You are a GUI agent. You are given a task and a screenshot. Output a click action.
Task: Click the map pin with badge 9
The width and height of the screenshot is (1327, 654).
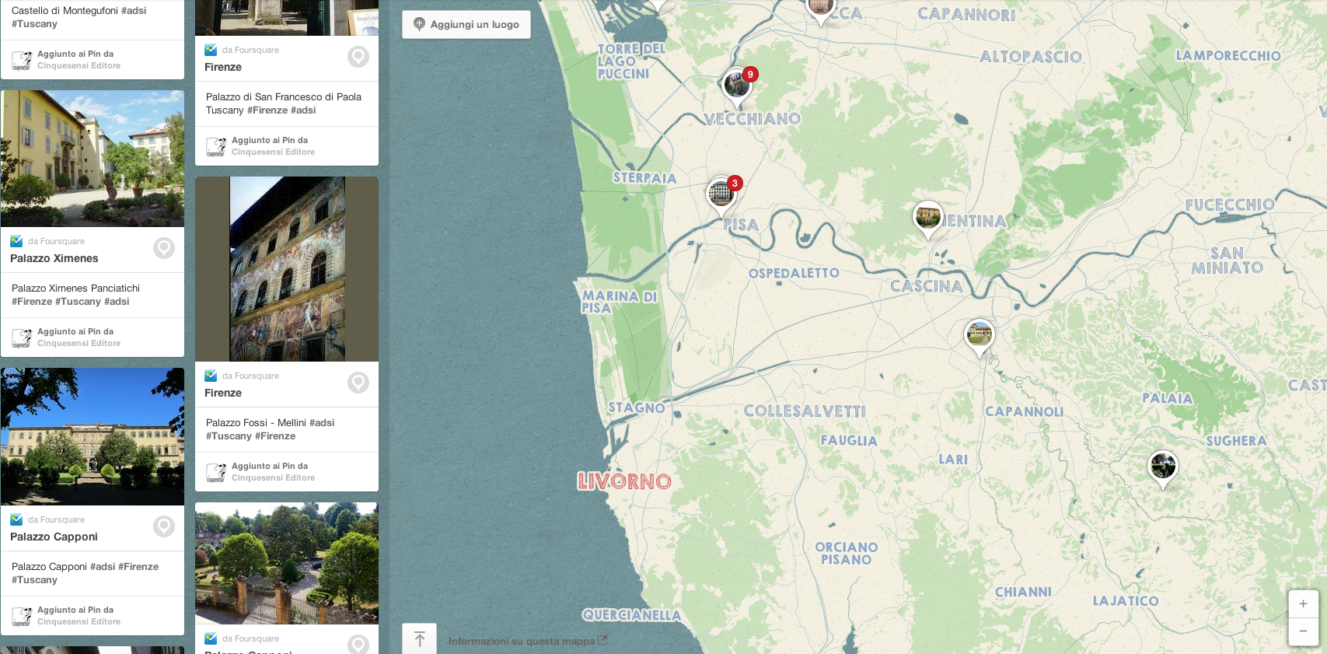(736, 86)
